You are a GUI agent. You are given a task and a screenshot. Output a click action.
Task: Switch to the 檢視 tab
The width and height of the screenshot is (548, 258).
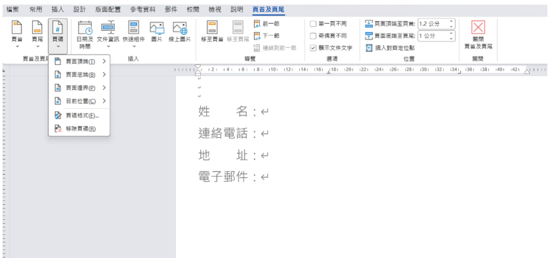(x=215, y=10)
